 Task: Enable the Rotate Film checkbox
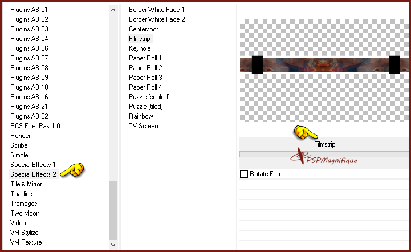(244, 174)
